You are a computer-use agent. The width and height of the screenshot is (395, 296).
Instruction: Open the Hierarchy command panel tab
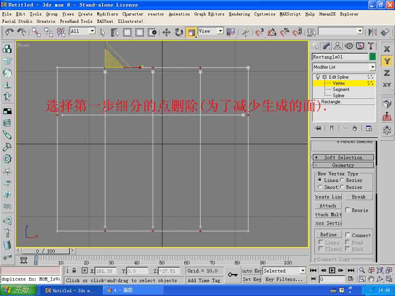(x=338, y=46)
